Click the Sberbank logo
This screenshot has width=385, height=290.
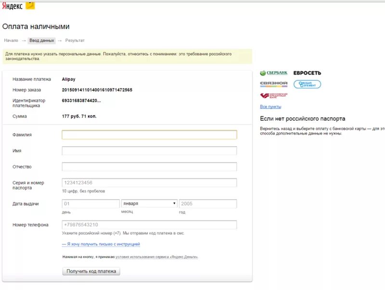tap(274, 73)
